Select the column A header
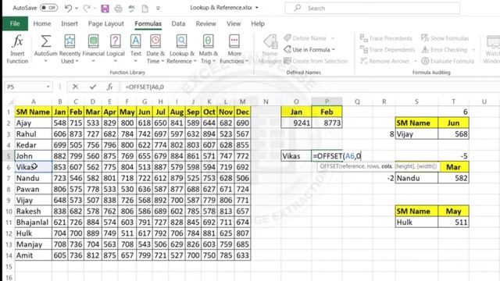Image resolution: width=500 pixels, height=281 pixels. (x=33, y=101)
